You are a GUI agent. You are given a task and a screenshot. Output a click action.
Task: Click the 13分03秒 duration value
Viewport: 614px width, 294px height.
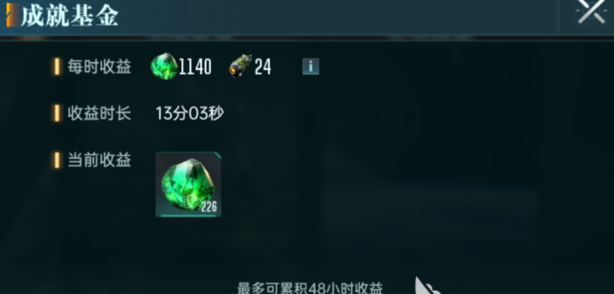click(x=190, y=113)
